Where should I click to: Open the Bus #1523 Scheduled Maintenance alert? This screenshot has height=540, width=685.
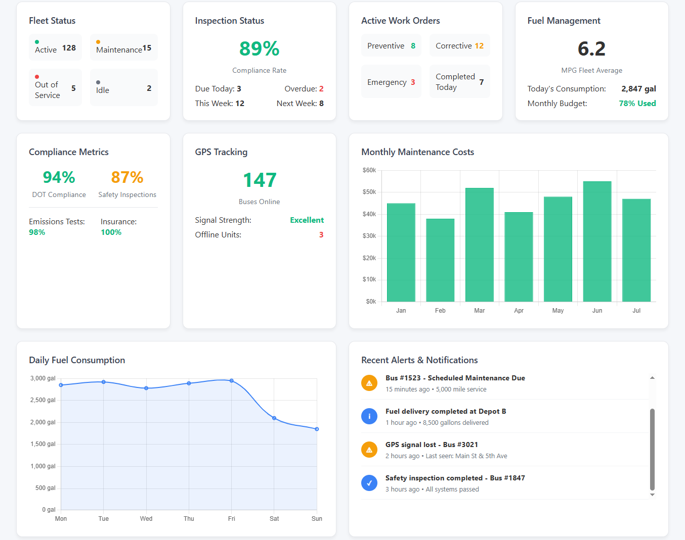pyautogui.click(x=455, y=378)
